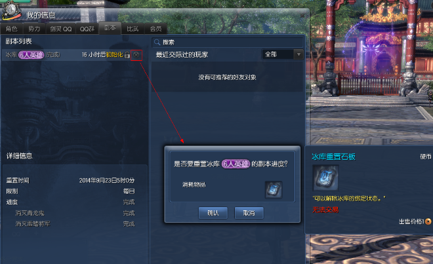Cancel the reset via 取消 button
The image size is (433, 264).
(249, 213)
